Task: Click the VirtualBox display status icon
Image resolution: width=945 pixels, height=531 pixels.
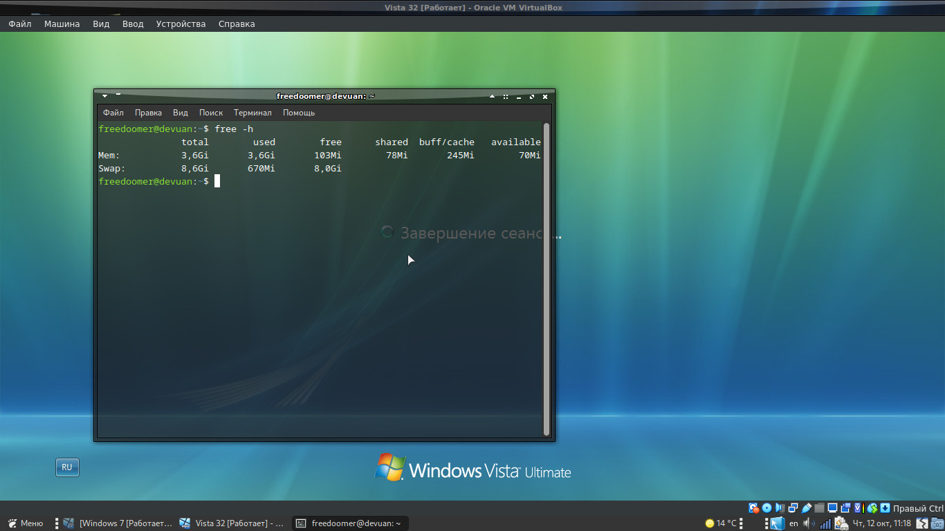Action: click(832, 508)
